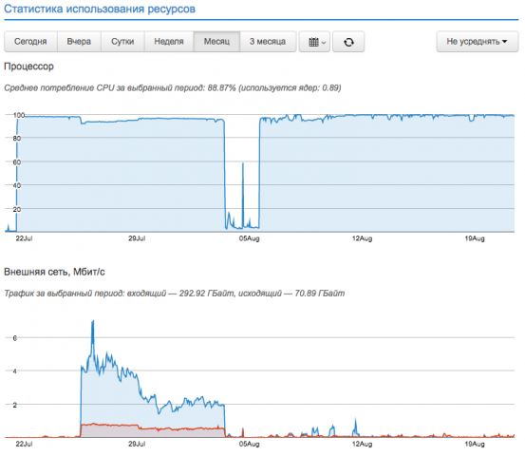Click the Внешняя сеть, Мбит/с section title
The height and width of the screenshot is (456, 525).
pyautogui.click(x=54, y=272)
